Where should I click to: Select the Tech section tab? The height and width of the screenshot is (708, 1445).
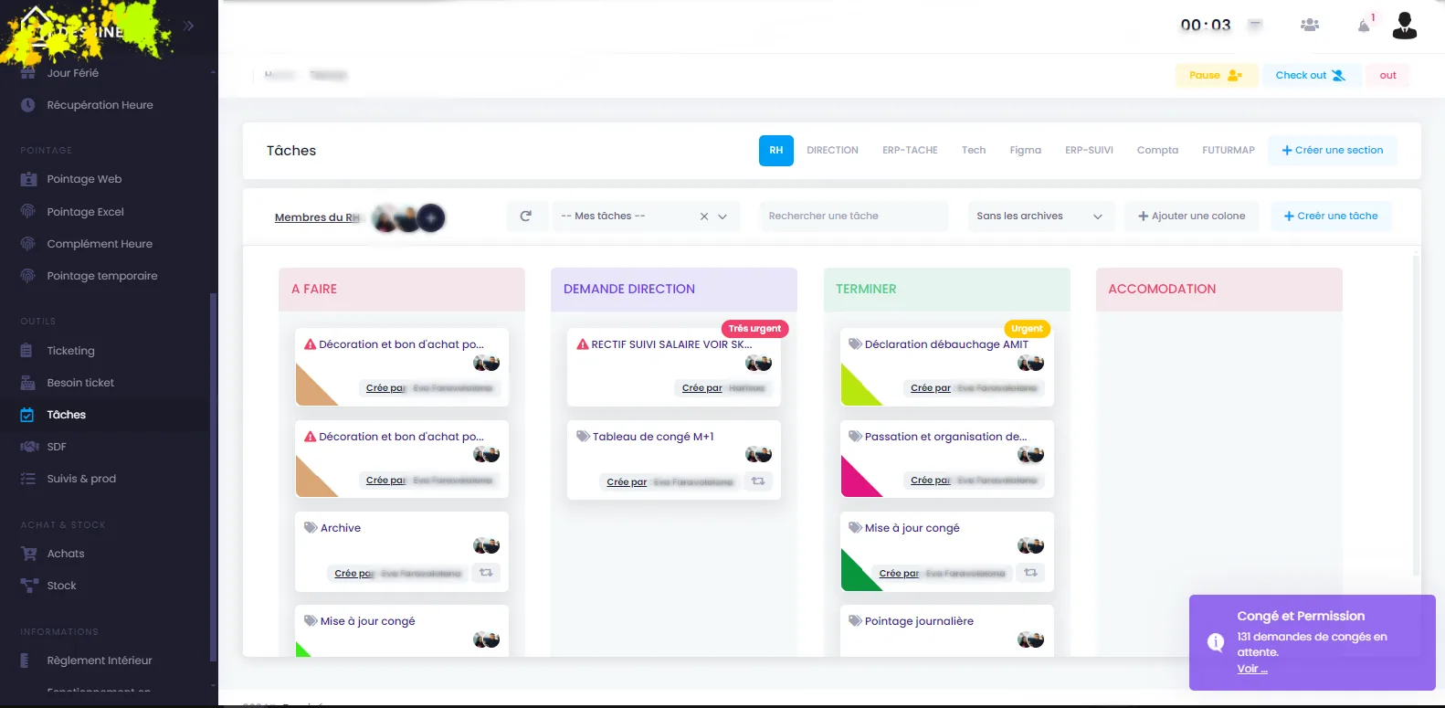pos(974,151)
